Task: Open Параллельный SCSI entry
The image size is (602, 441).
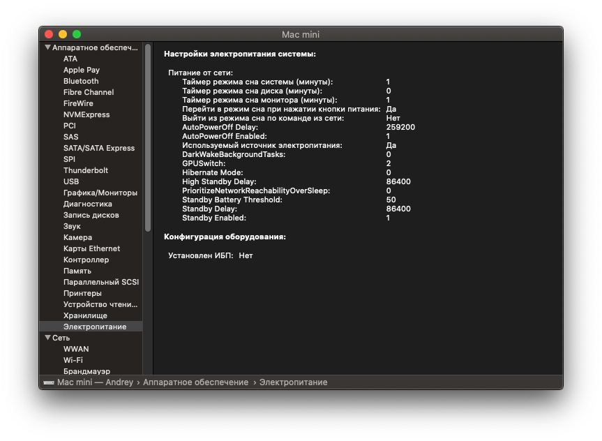Action: pos(101,282)
